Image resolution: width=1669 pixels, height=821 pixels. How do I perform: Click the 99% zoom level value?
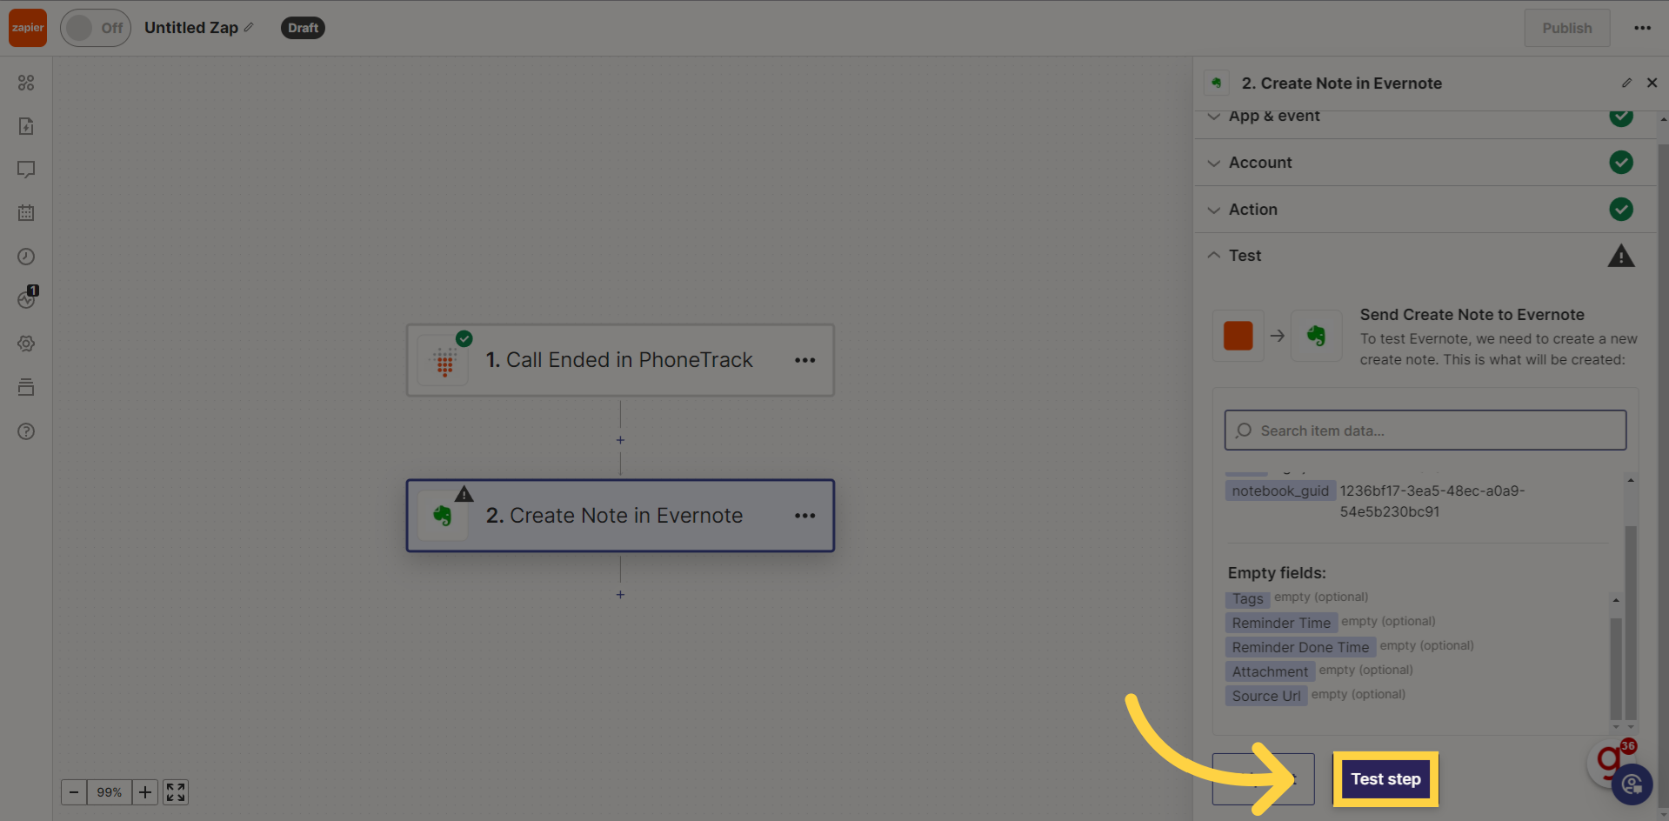[110, 792]
